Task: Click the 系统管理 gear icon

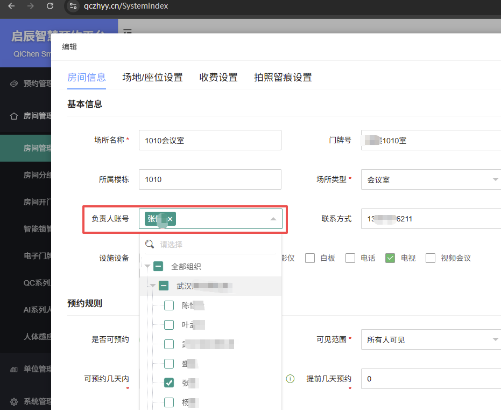Action: pyautogui.click(x=14, y=402)
